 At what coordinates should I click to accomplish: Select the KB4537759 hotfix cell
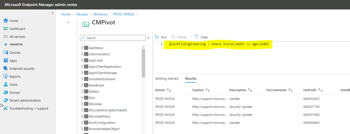(311, 107)
